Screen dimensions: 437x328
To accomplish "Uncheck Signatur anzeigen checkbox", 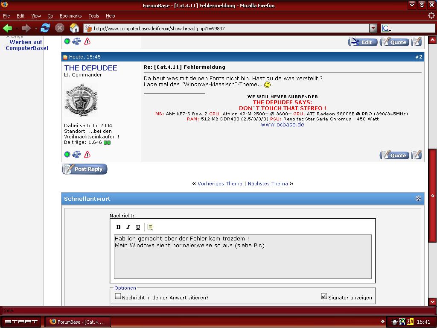I will (324, 296).
